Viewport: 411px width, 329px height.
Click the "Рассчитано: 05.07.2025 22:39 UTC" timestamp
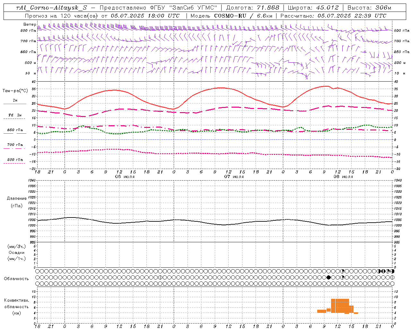(333, 16)
